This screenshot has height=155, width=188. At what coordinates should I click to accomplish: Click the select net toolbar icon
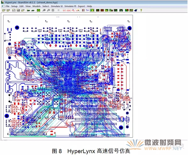pos(64,11)
